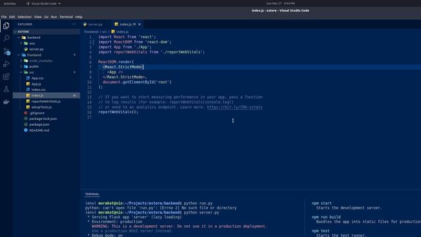
Task: Open Source Control view in activity bar
Action: pos(7,51)
